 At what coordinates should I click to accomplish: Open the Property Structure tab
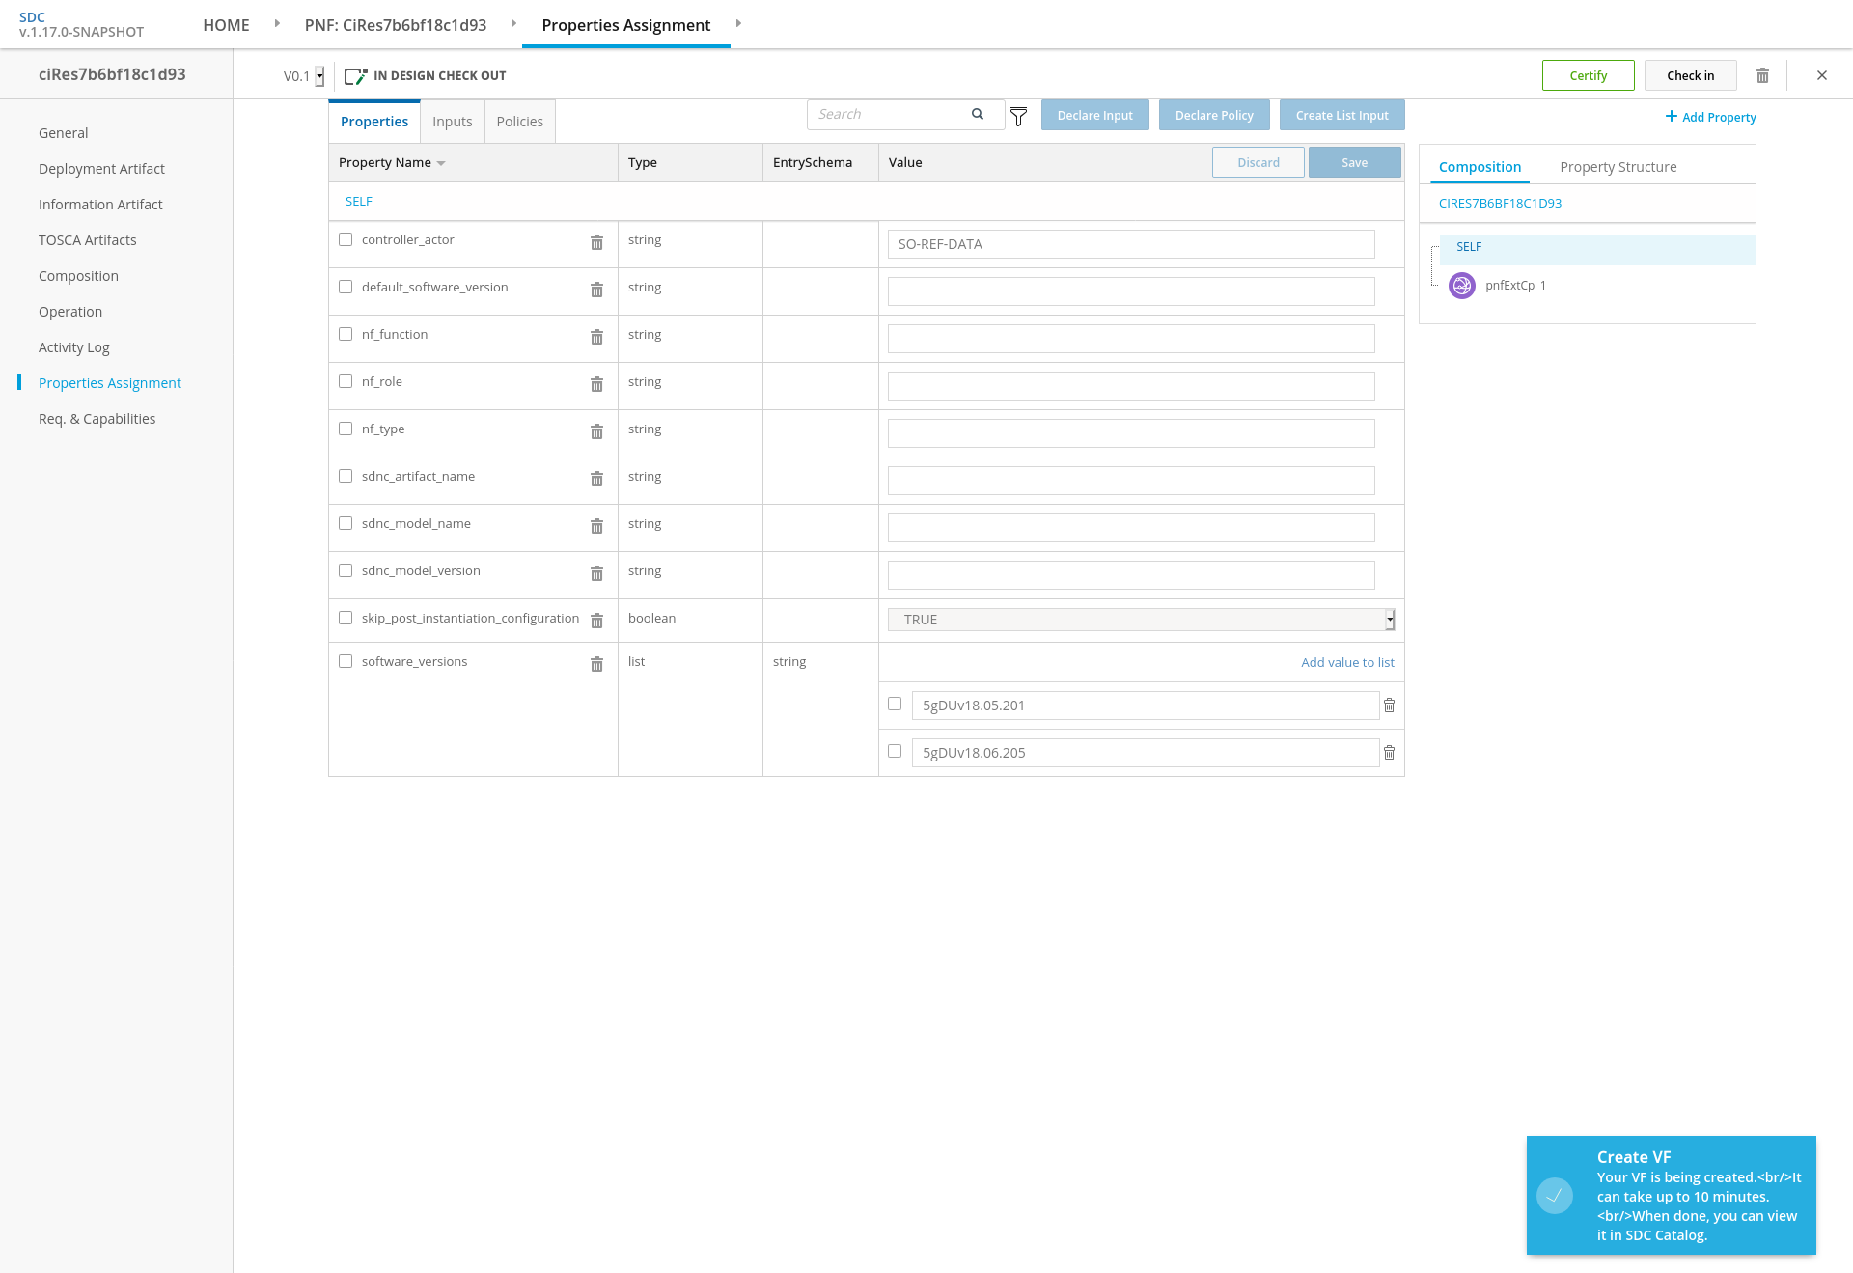(x=1618, y=167)
